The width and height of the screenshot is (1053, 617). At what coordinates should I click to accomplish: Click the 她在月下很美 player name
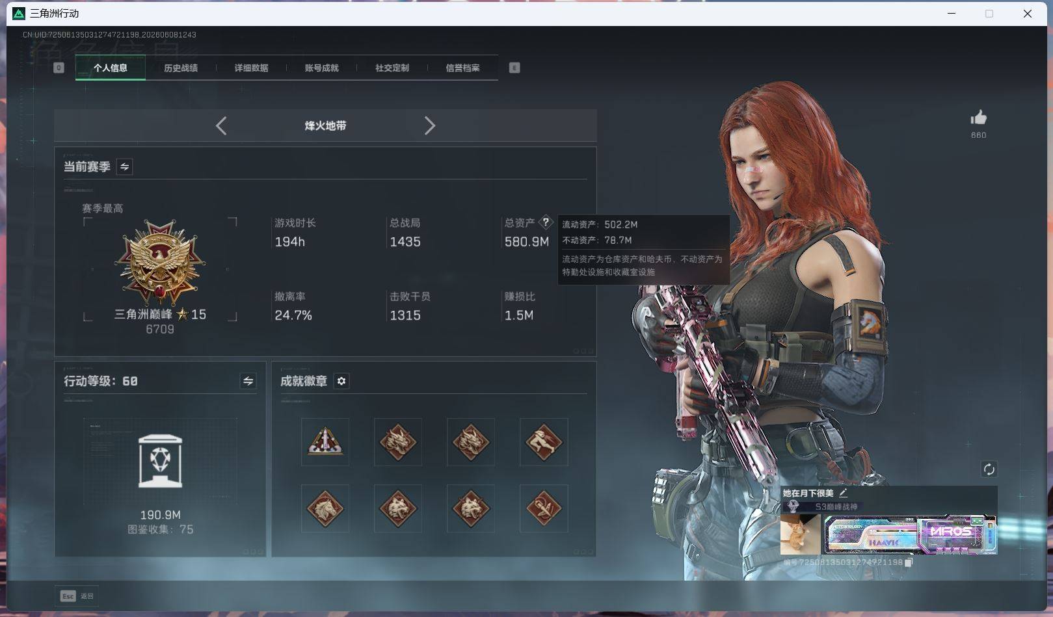808,493
